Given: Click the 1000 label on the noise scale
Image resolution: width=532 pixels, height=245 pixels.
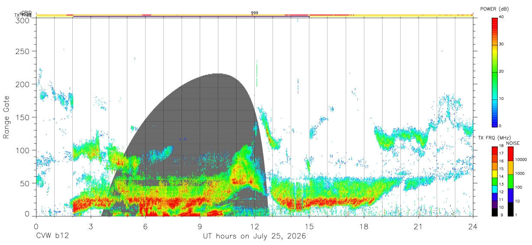Looking at the screenshot, I should coord(519,174).
